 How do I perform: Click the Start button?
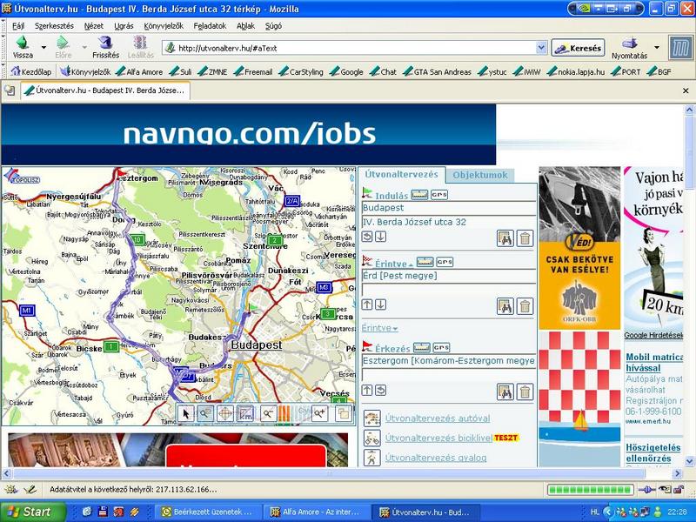[x=32, y=512]
